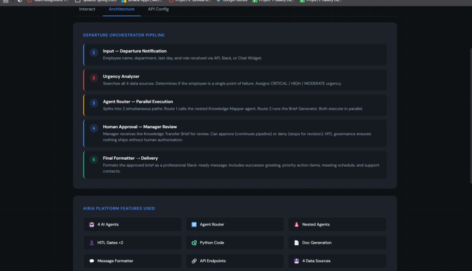Open the API Config tab
472x271 pixels.
coord(158,9)
